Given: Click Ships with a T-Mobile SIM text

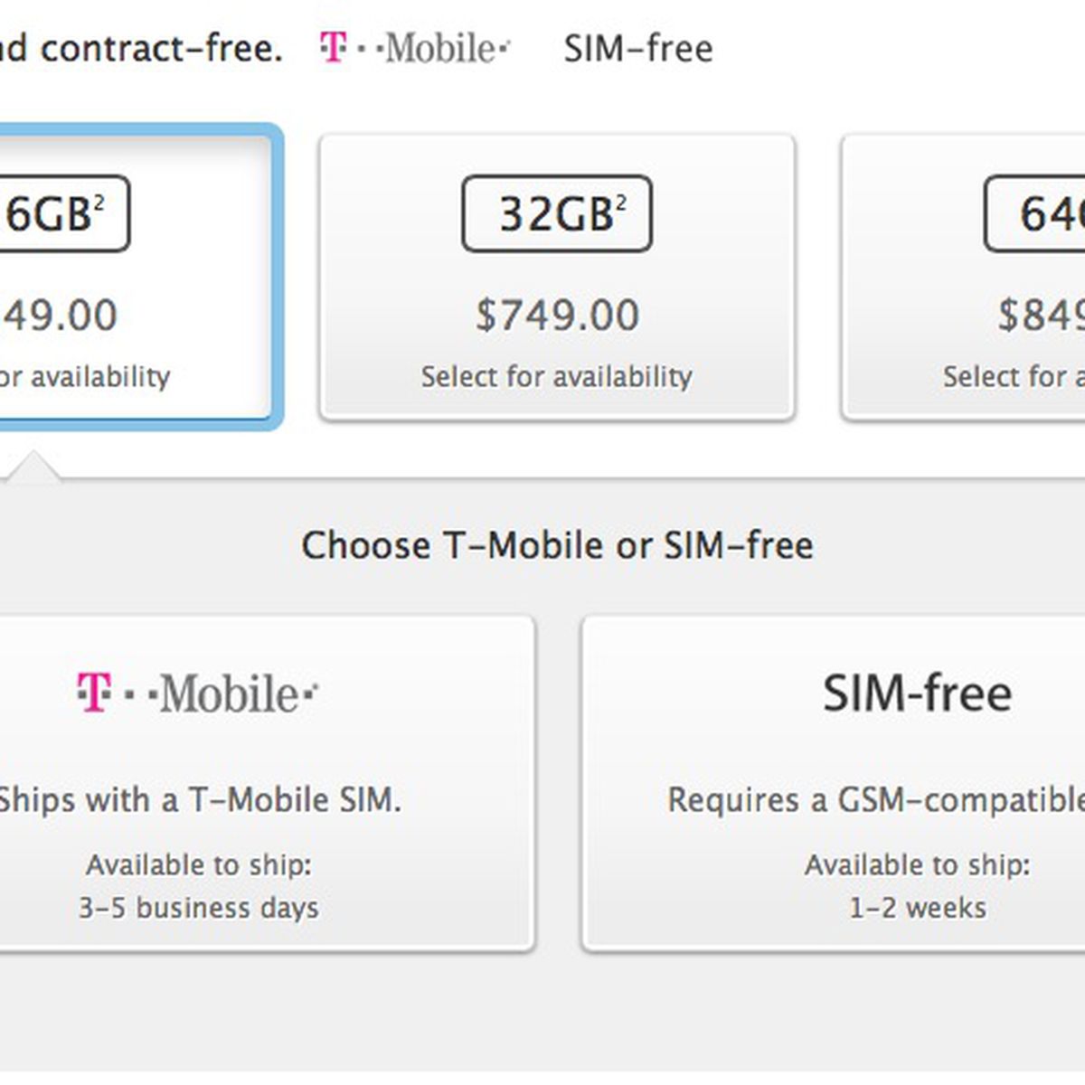Looking at the screenshot, I should 199,799.
